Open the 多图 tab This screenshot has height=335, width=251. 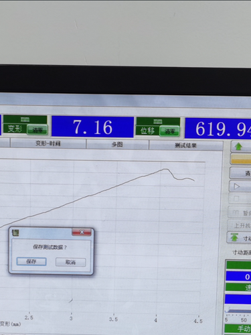[117, 145]
